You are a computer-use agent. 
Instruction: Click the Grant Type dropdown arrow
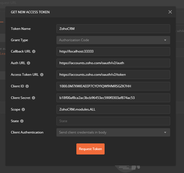pos(165,40)
